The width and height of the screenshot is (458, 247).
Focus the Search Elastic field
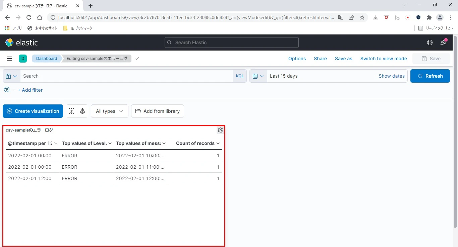pyautogui.click(x=231, y=43)
